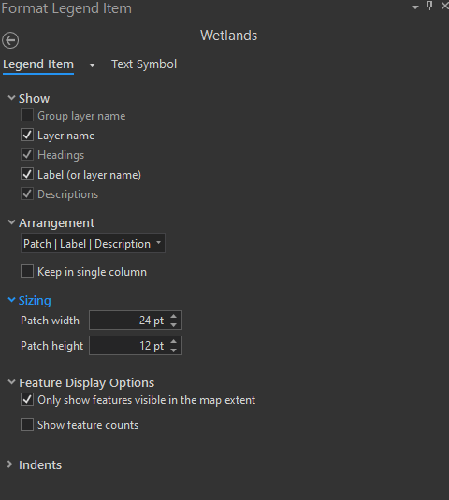Uncheck the Layer name checkbox
The image size is (449, 500).
pyautogui.click(x=27, y=135)
